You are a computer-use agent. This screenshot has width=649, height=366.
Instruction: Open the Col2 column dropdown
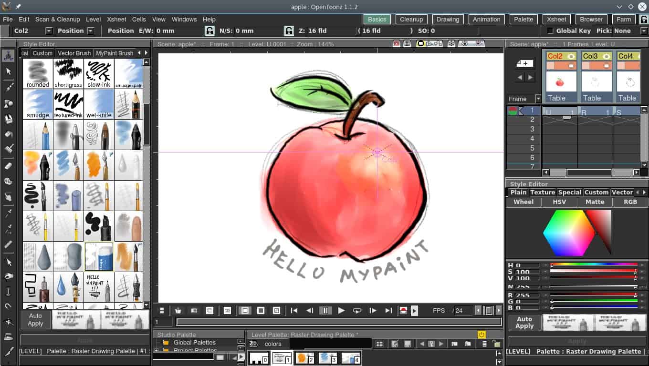[49, 30]
